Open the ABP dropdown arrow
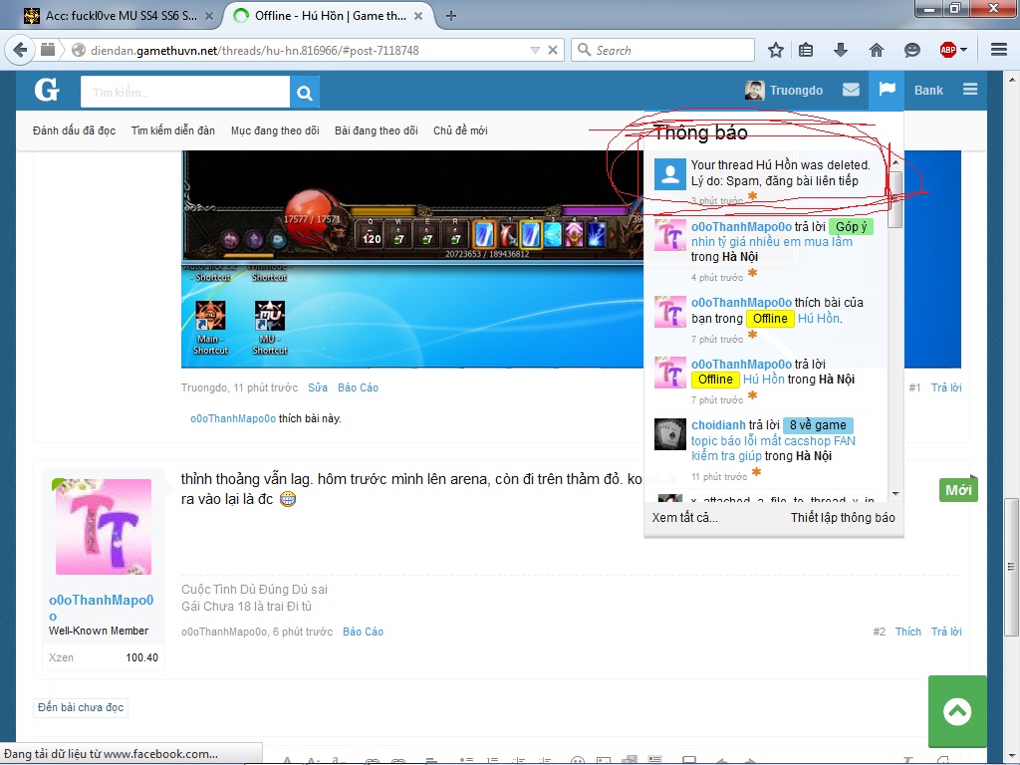The height and width of the screenshot is (765, 1020). tap(963, 50)
